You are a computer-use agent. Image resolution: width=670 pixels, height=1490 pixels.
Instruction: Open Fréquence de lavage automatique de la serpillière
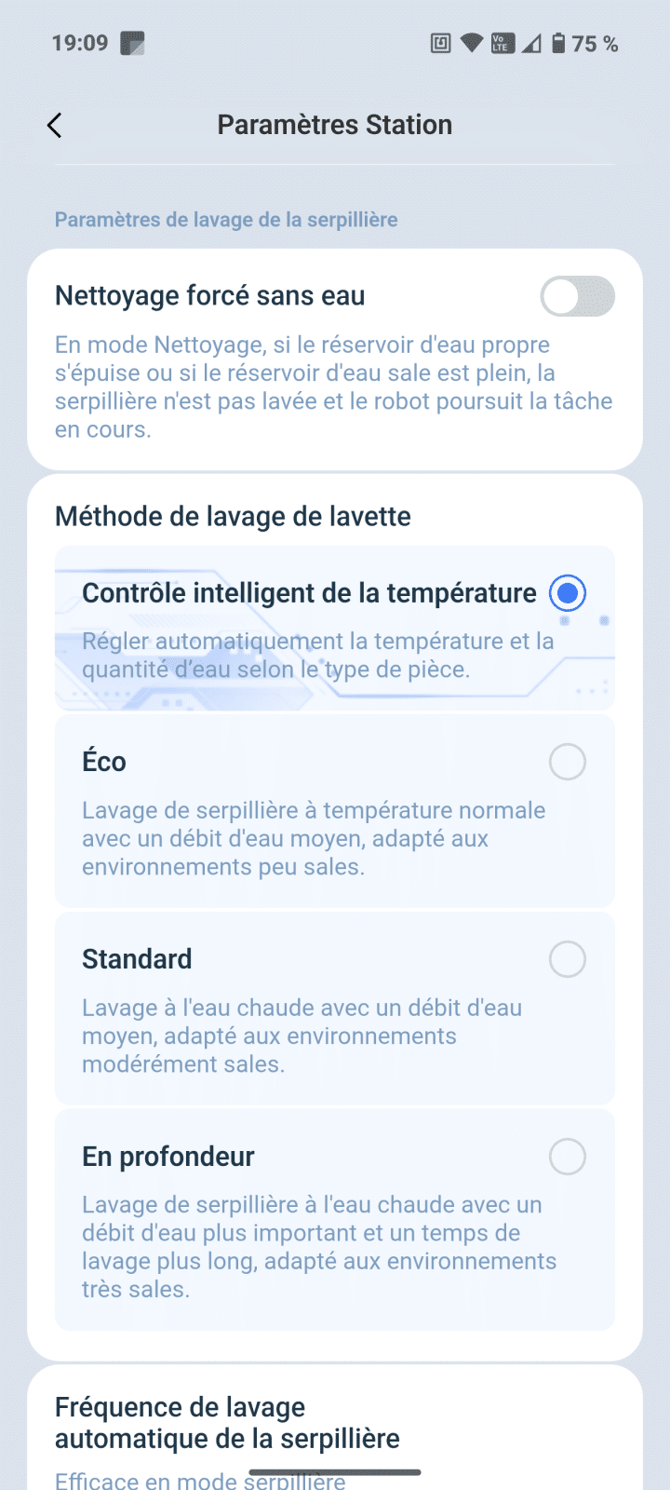227,1423
